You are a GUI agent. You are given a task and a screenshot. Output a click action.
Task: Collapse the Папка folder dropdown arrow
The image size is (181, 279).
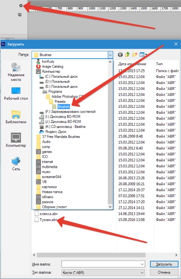click(110, 55)
